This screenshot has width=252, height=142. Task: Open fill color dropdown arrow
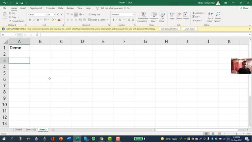click(x=56, y=20)
